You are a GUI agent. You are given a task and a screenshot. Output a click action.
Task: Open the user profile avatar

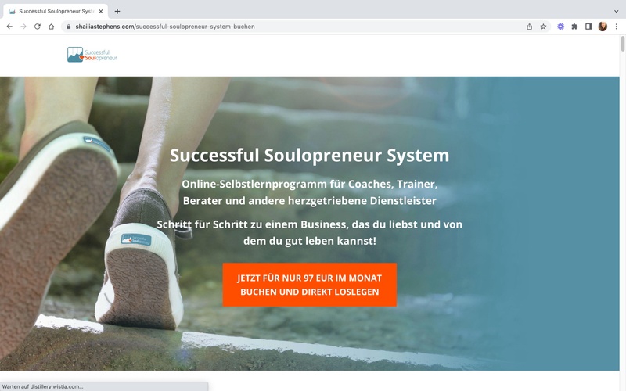pos(603,27)
